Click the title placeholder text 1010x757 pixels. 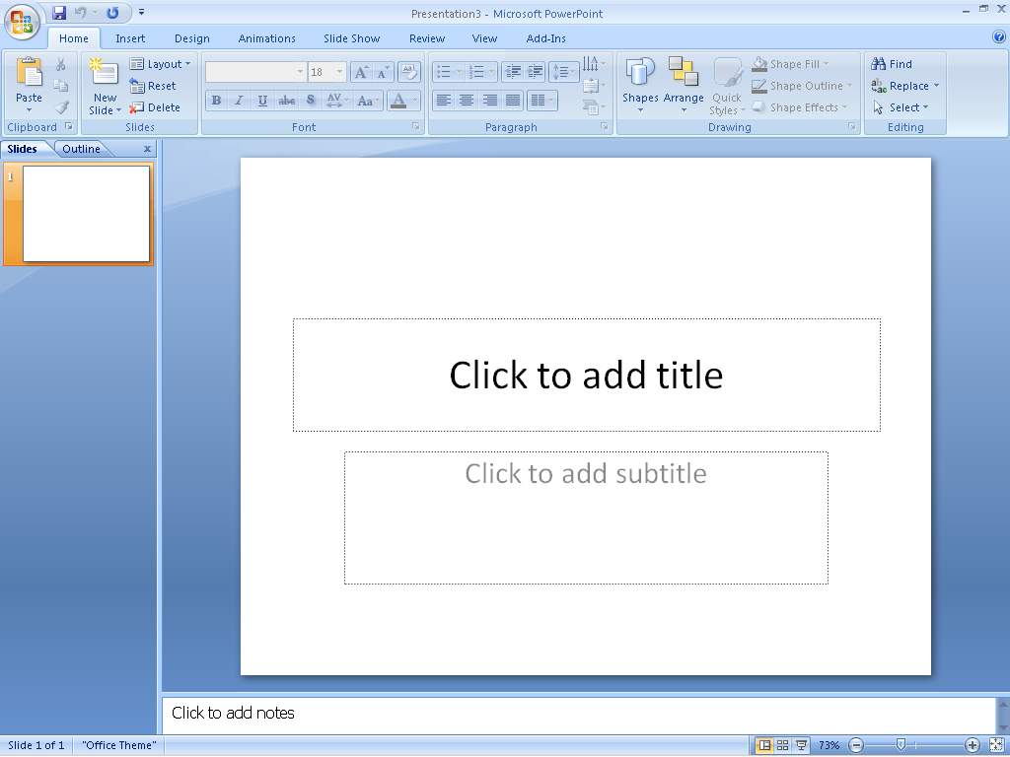586,375
